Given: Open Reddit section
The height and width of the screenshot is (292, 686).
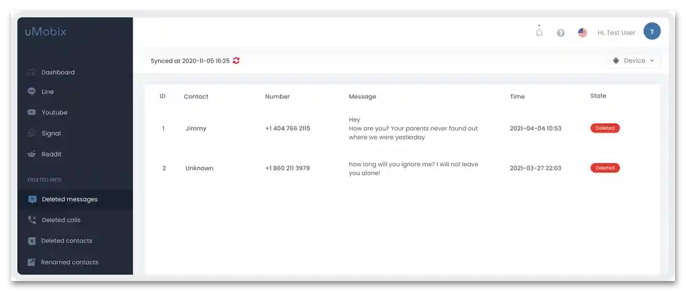Looking at the screenshot, I should pyautogui.click(x=52, y=154).
